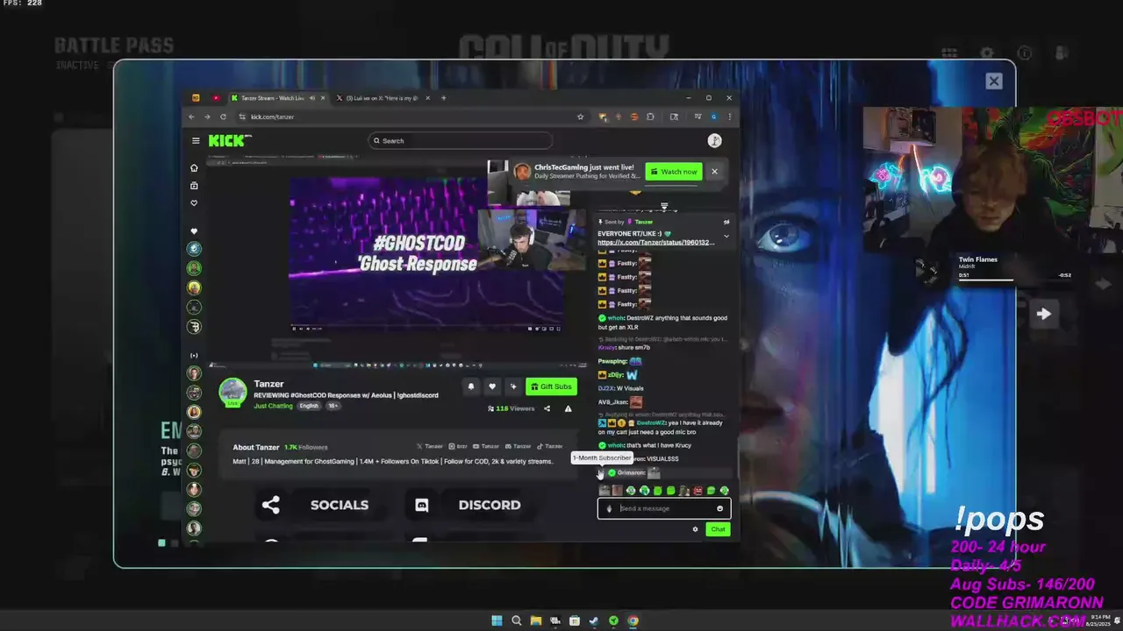The image size is (1123, 631).
Task: Expand the pinned message chevron
Action: click(x=726, y=236)
